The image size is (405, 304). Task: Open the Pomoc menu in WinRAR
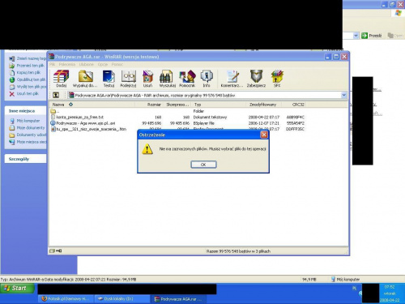click(x=117, y=64)
